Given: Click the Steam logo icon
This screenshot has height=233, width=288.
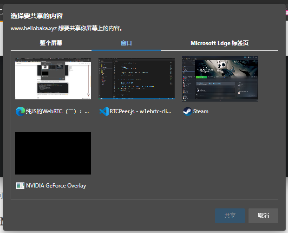Looking at the screenshot, I should click(187, 111).
